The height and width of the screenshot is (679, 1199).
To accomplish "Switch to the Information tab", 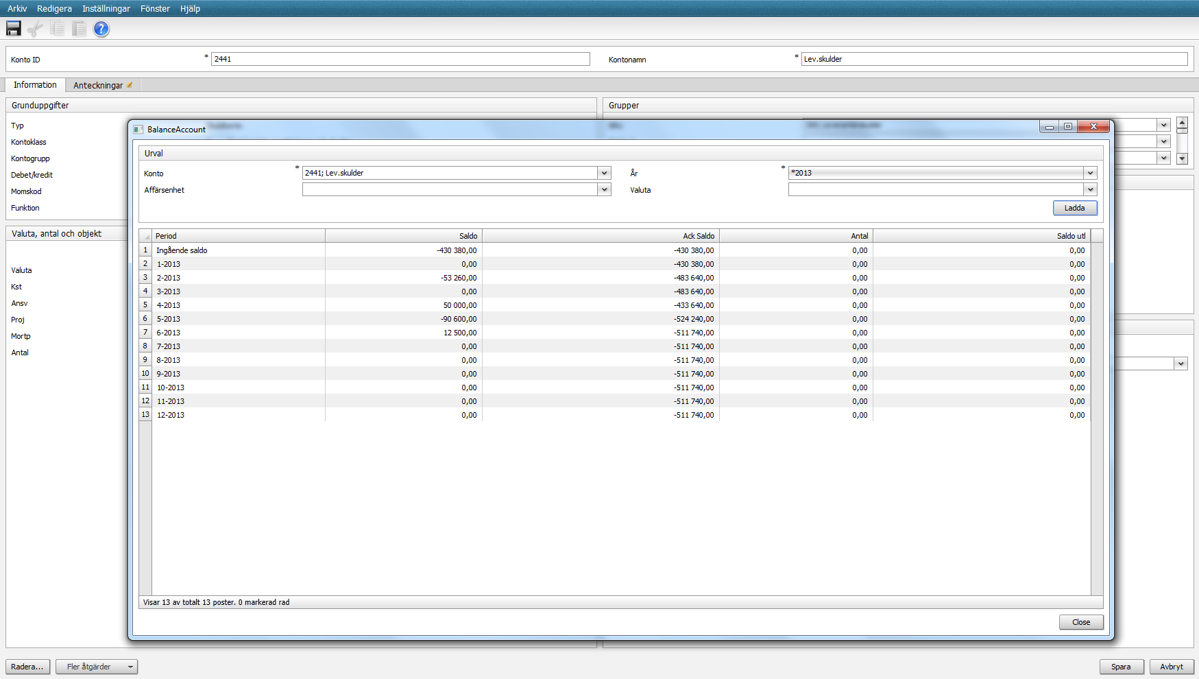I will 35,84.
